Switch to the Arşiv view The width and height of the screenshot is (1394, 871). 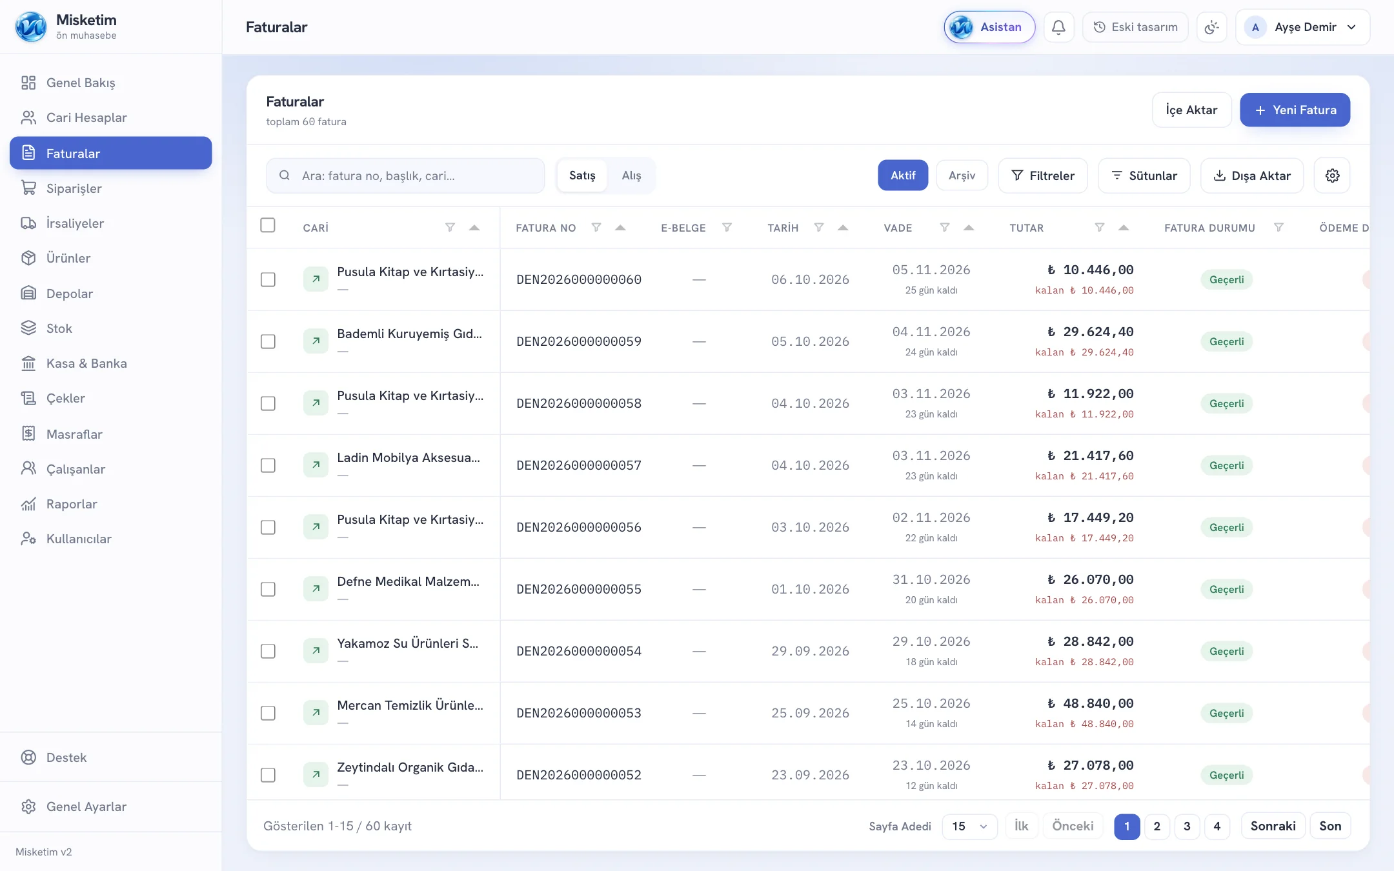click(962, 175)
